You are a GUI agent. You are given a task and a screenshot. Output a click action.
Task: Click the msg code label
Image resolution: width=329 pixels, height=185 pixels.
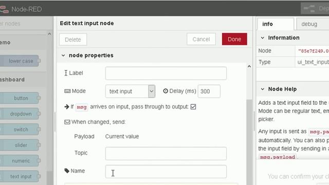tap(82, 107)
